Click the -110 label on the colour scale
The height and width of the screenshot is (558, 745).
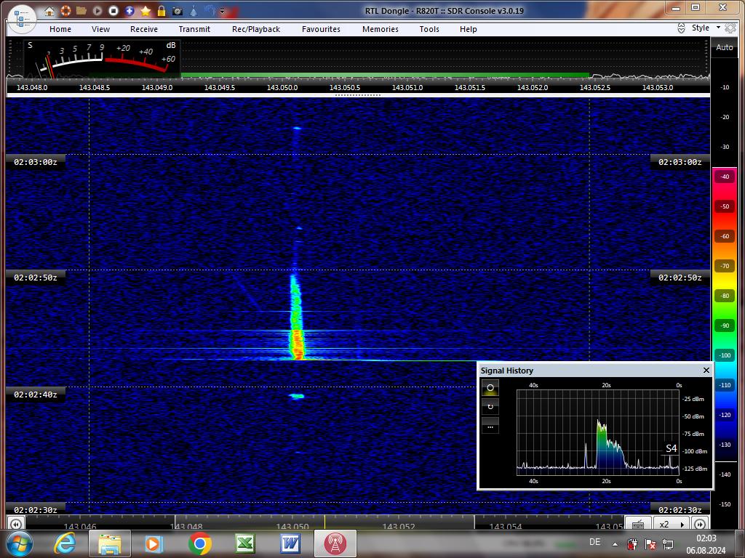click(725, 385)
